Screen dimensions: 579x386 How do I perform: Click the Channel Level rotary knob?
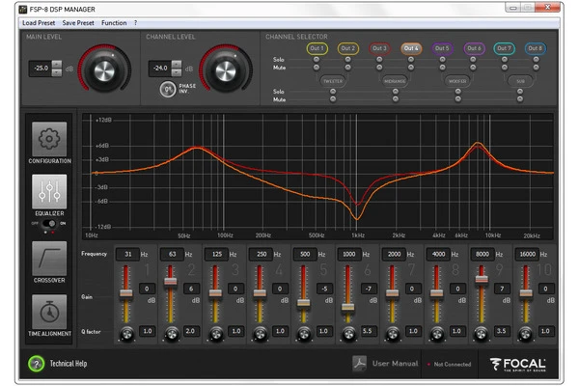tap(226, 70)
